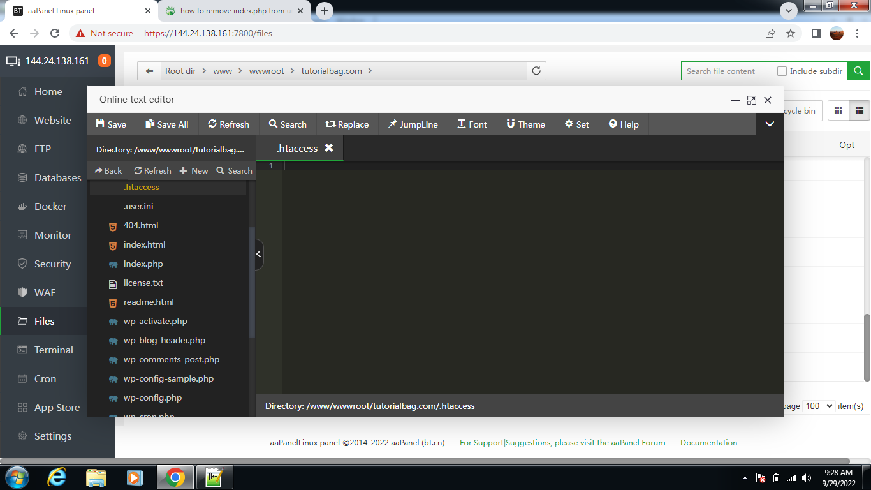Open index.html in the file tree
The image size is (871, 490).
144,244
